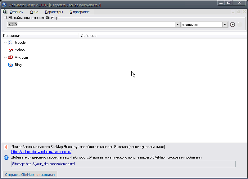Click the red Yandex icon
Image resolution: width=248 pixels, height=179 pixels.
6,147
